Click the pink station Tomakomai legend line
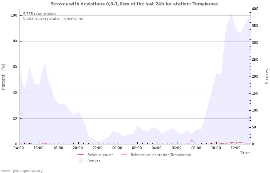 click(124, 155)
